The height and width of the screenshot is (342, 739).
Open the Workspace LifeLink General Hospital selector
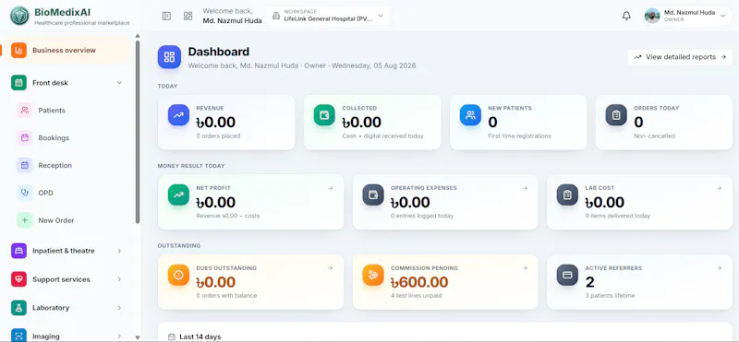coord(328,16)
